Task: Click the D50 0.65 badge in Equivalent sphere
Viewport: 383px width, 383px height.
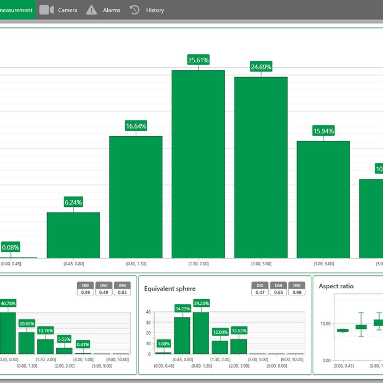Action: pos(278,289)
